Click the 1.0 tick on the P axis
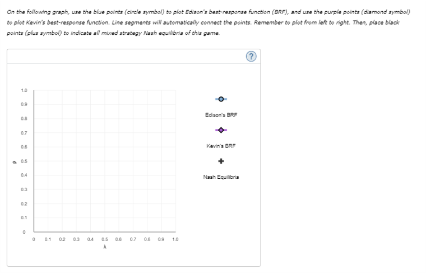Viewport: 426px width, 273px height. click(24, 90)
